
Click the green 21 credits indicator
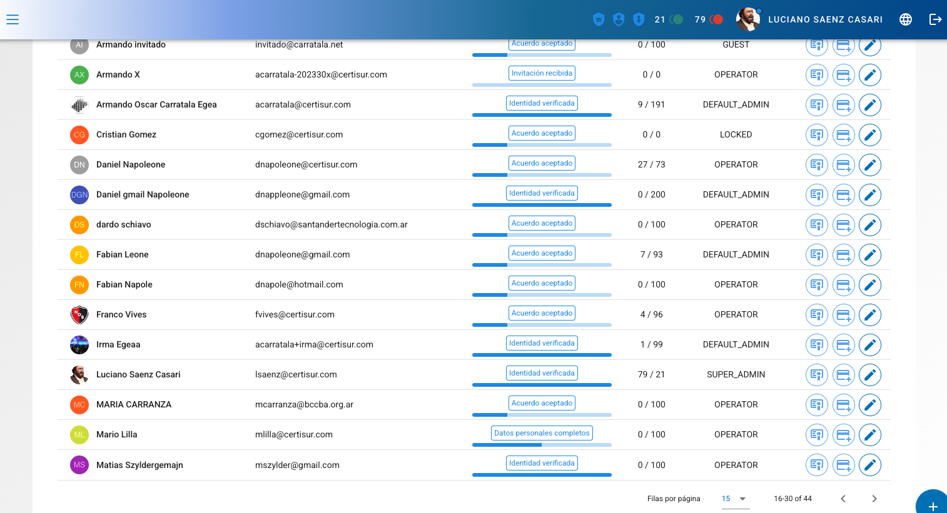pyautogui.click(x=669, y=19)
